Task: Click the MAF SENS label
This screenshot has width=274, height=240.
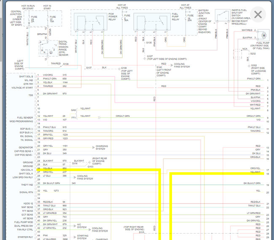Action: point(27,207)
